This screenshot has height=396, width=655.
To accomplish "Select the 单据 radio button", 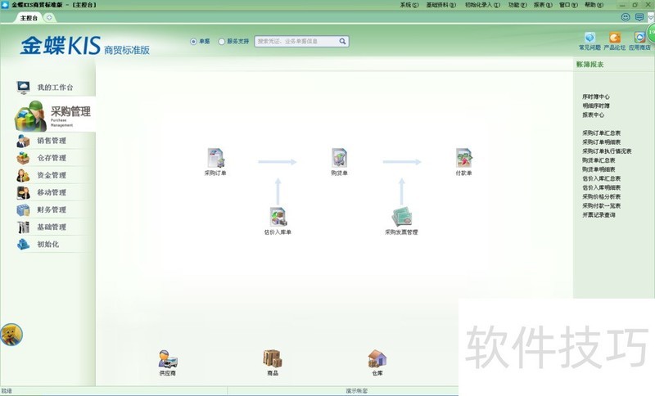I will [x=193, y=41].
